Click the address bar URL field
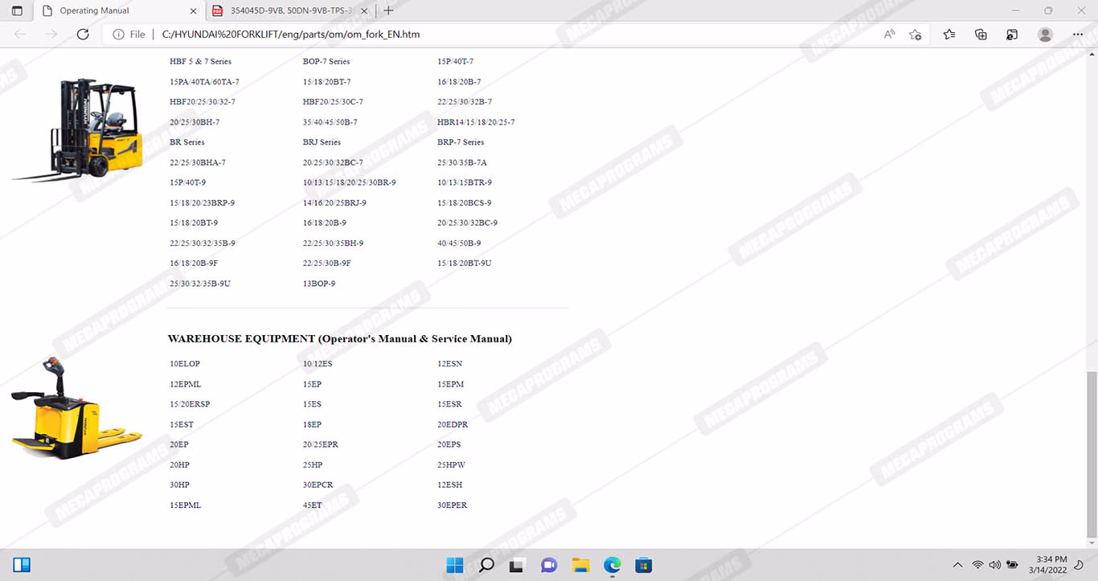Image resolution: width=1098 pixels, height=581 pixels. coord(482,35)
